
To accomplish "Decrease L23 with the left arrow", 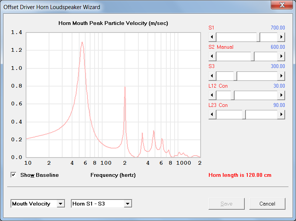I will click(x=212, y=114).
